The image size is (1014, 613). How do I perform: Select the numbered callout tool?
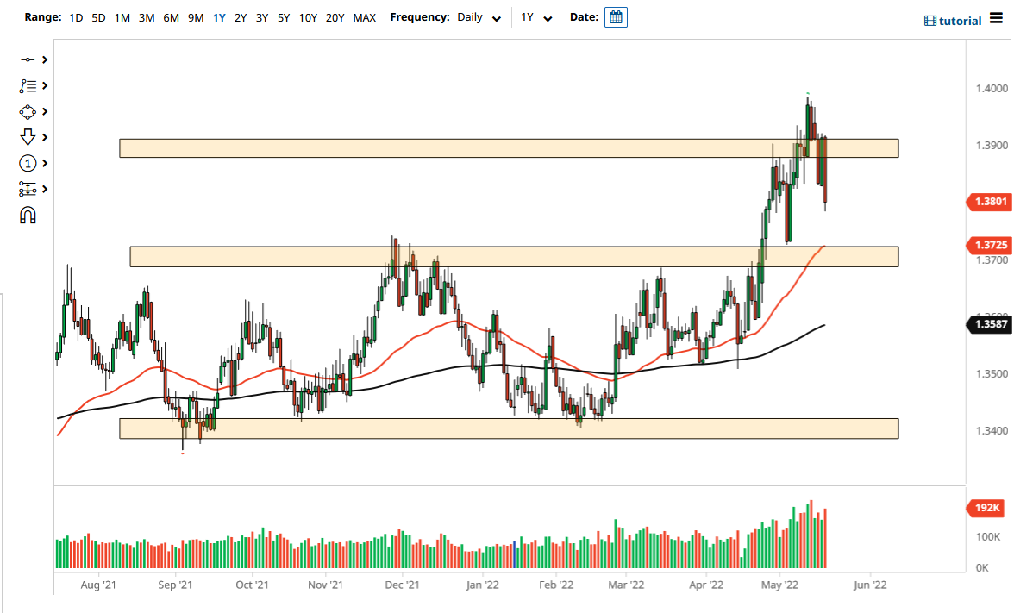[28, 164]
